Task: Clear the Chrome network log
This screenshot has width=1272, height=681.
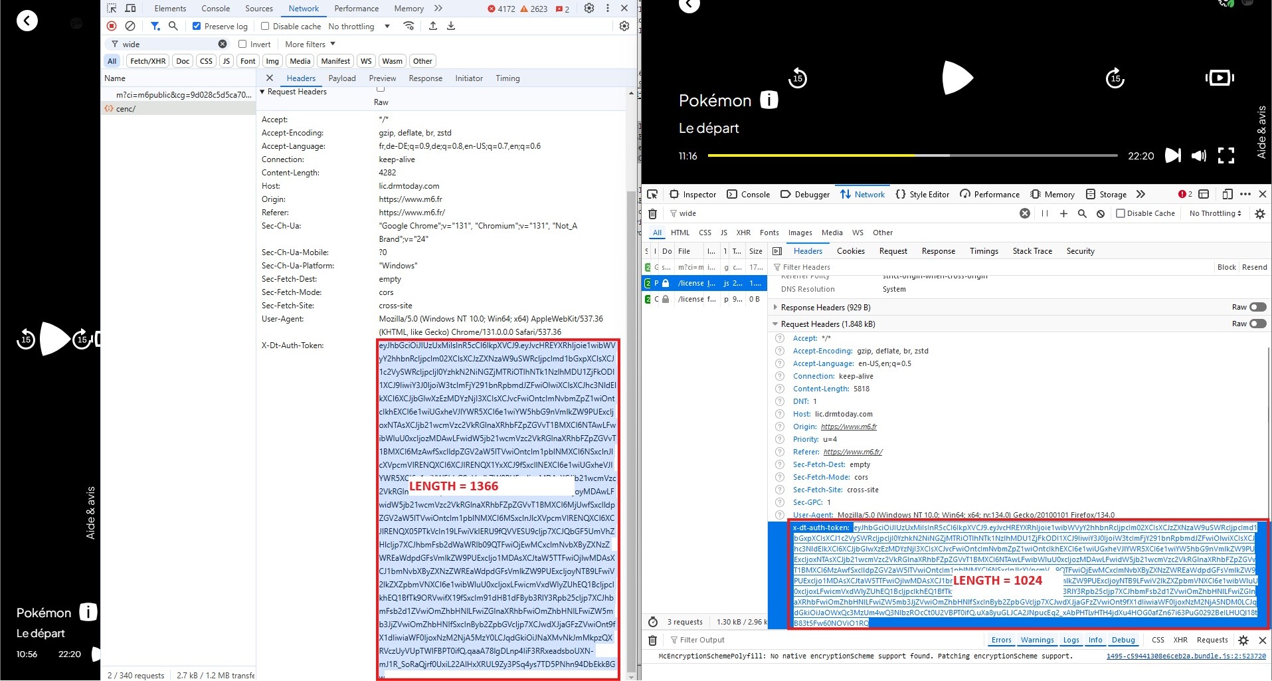Action: [130, 26]
